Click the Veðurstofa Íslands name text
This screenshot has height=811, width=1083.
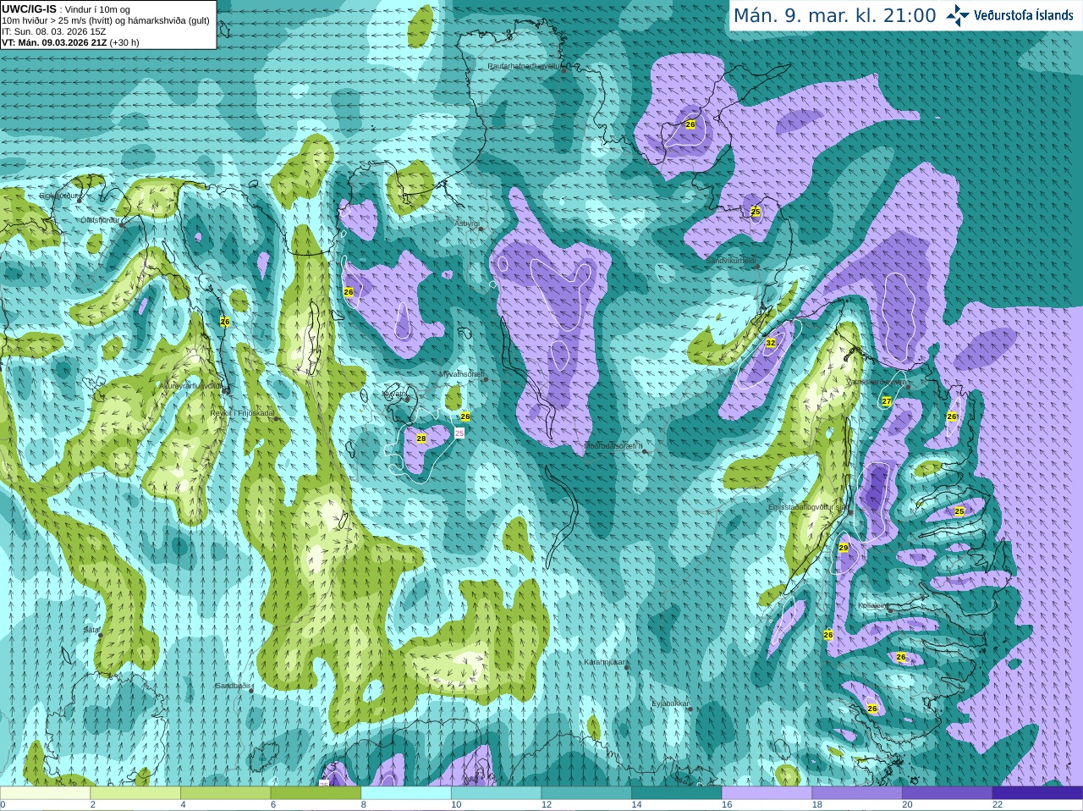[1024, 15]
